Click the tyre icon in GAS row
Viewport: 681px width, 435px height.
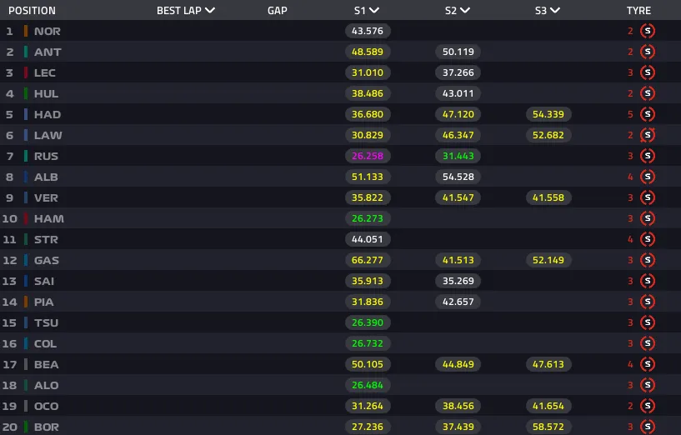[648, 260]
